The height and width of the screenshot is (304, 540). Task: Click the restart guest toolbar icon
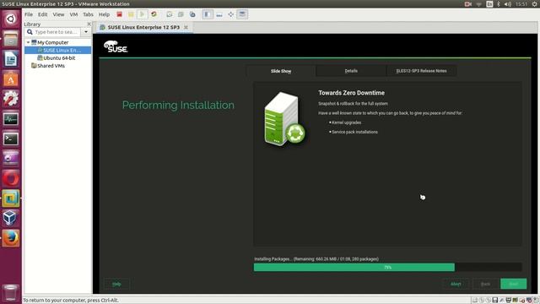[x=154, y=14]
